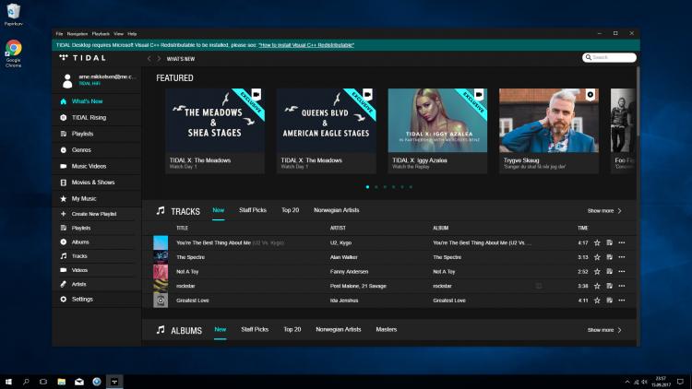Navigate forward with right arrow
Screen dimensions: 692x389
pos(159,59)
